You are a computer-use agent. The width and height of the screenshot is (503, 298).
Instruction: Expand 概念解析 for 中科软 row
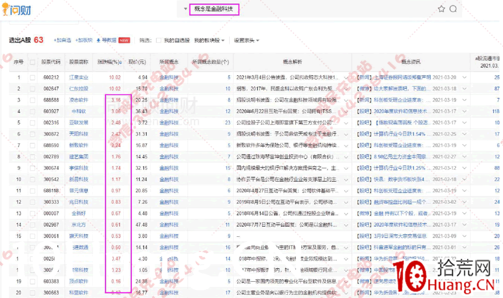346,111
